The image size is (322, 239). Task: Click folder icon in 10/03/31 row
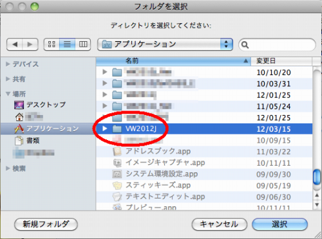[117, 84]
